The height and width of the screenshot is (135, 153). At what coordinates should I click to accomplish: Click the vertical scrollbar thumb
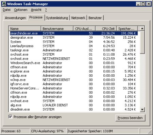tap(142, 42)
